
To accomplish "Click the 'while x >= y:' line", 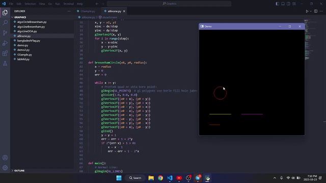I will click(x=105, y=83).
